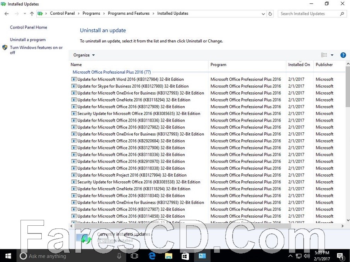Select Update for Microsoft OneNote 2016 (KB3118294) first entry
Image resolution: width=350 pixels, height=262 pixels.
(x=134, y=100)
